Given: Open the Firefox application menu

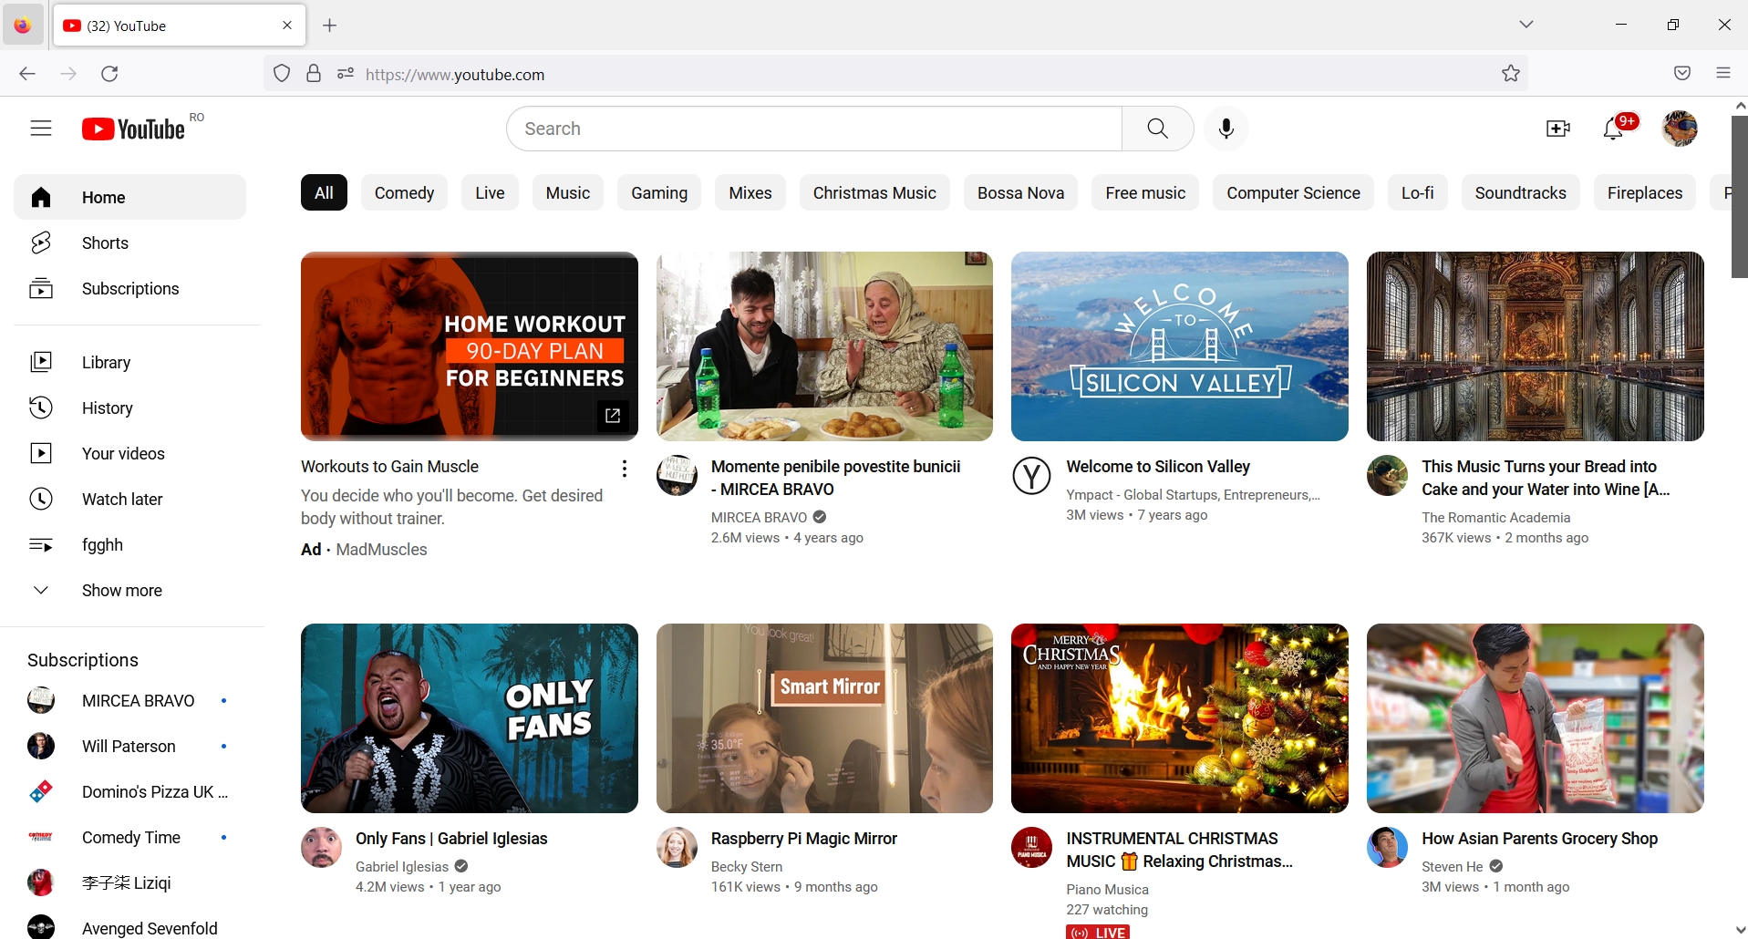Looking at the screenshot, I should click(1723, 74).
